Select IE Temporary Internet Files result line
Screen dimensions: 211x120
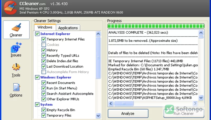pos(146,61)
